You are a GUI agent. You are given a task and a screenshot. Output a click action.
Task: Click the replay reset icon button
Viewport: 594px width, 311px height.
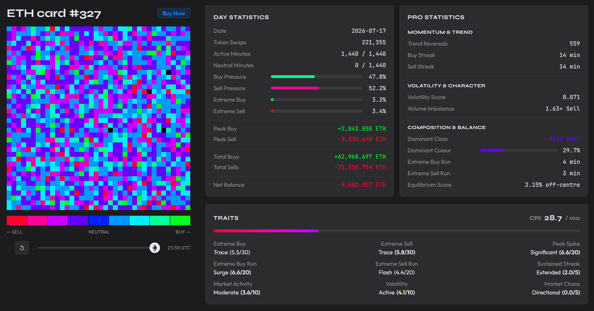(22, 248)
